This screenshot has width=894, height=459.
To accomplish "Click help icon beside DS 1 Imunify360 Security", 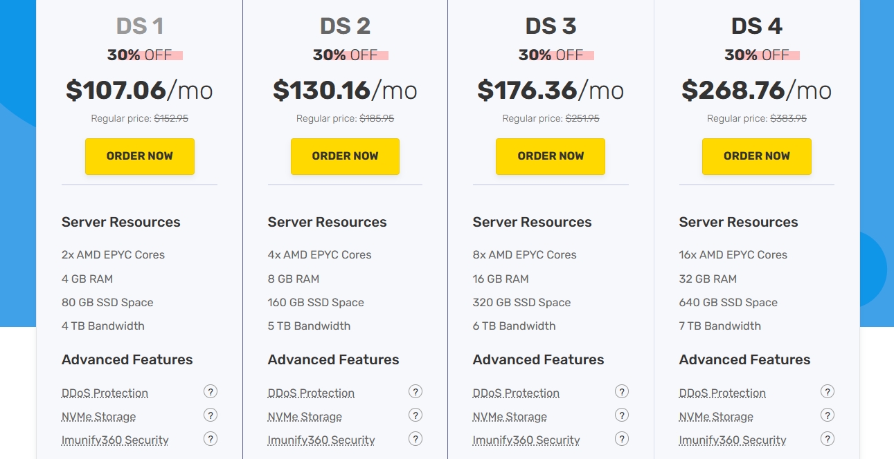I will [x=211, y=439].
